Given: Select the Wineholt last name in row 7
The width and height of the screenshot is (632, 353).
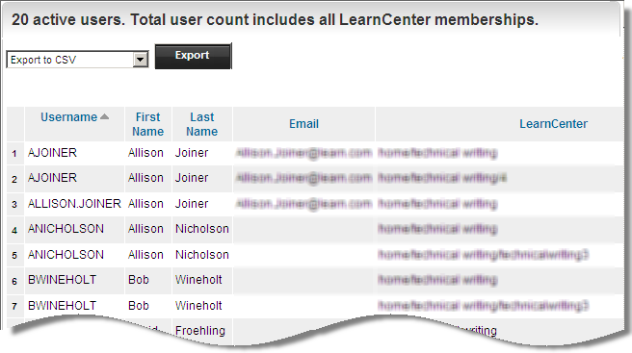Looking at the screenshot, I should coord(198,306).
